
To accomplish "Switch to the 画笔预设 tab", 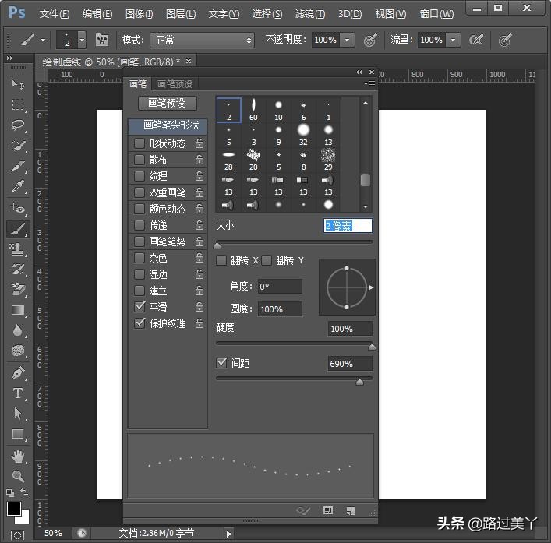I will (x=175, y=84).
